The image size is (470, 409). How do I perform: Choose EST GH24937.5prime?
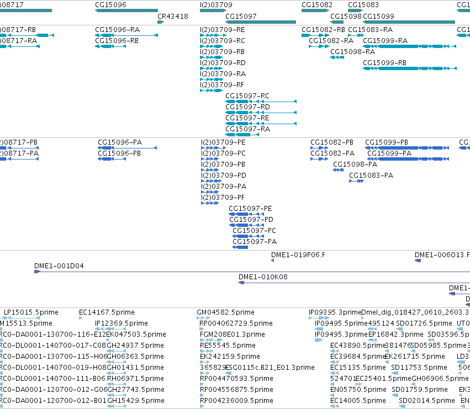tap(135, 346)
